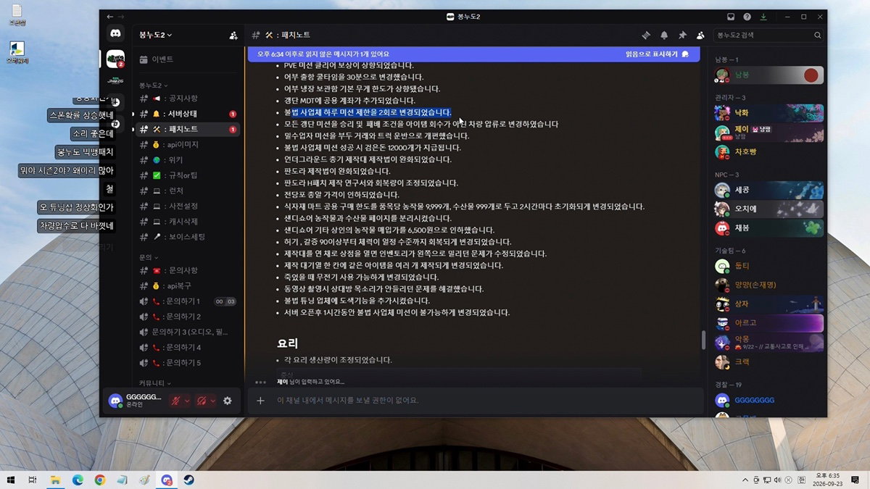Screen dimensions: 870x489
Task: Open the 봉누도2 server name dropdown
Action: [156, 35]
